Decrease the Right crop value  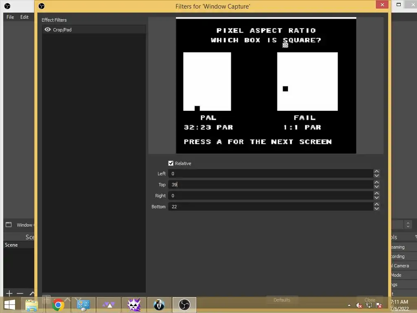coord(376,198)
